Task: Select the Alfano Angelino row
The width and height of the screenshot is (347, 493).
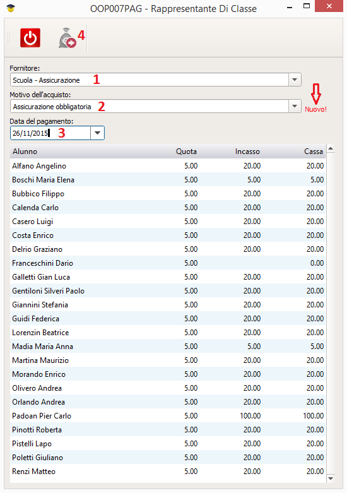Action: (168, 165)
